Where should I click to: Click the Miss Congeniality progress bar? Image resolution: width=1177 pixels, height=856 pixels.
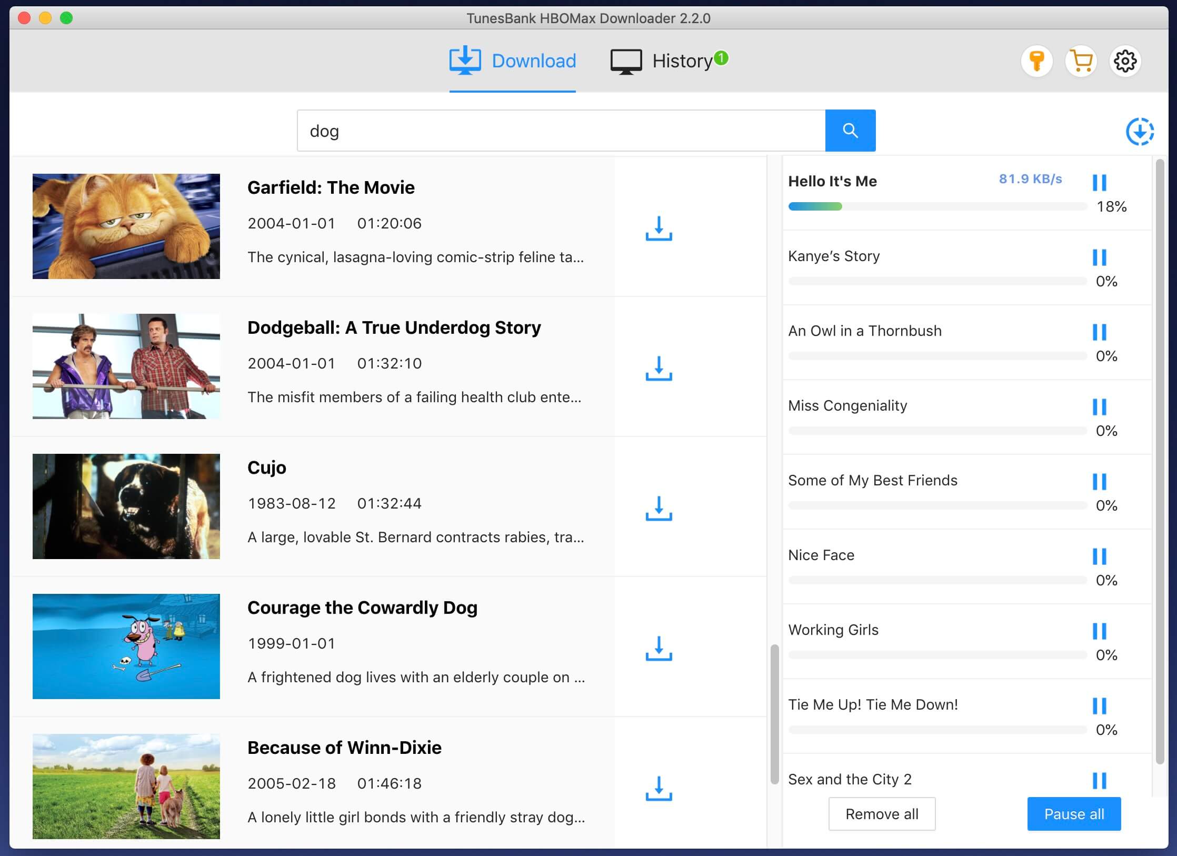click(937, 431)
